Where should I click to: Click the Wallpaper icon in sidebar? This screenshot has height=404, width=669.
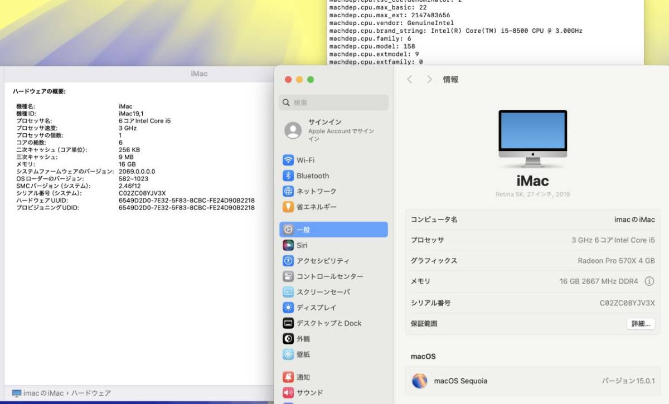coord(288,354)
